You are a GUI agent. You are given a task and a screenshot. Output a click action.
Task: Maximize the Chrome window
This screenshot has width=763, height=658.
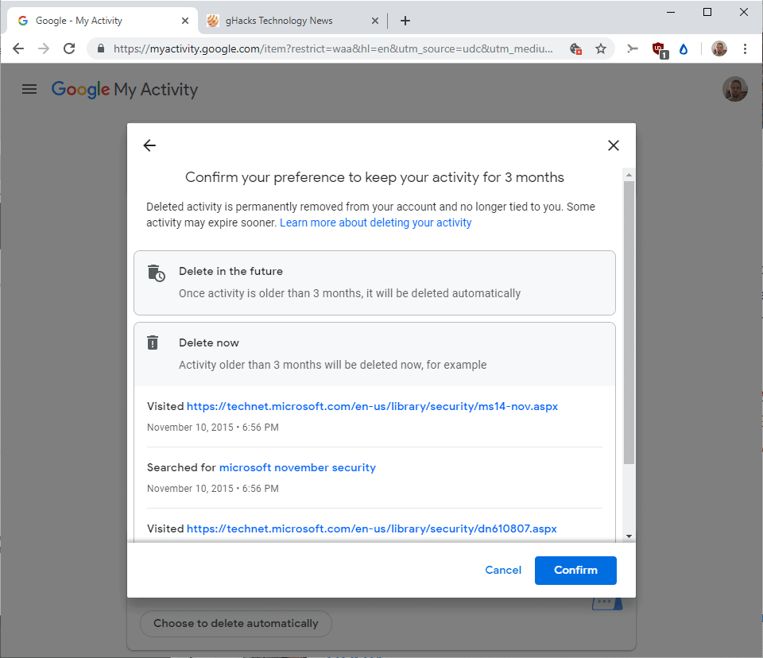tap(707, 12)
